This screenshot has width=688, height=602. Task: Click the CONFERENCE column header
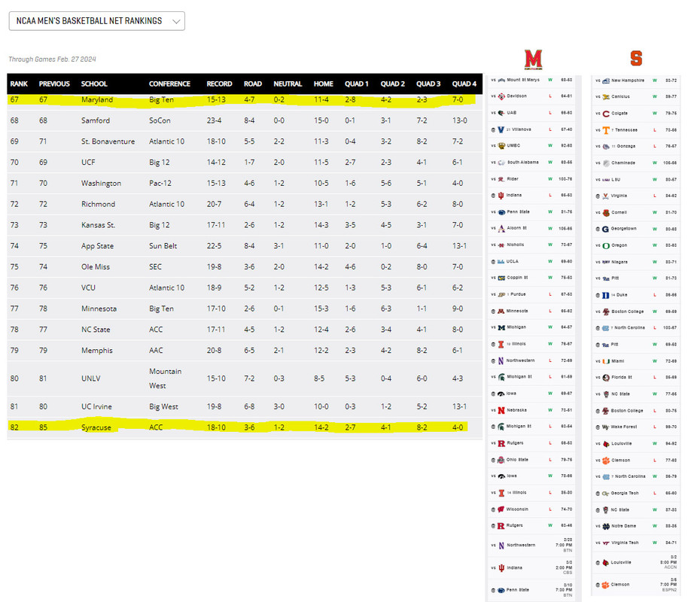pyautogui.click(x=169, y=84)
